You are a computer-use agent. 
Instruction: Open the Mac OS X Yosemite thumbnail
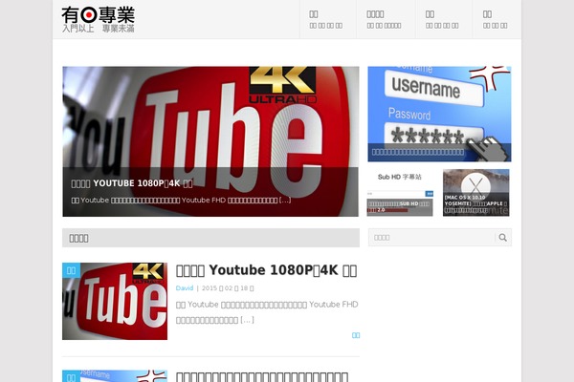(475, 193)
